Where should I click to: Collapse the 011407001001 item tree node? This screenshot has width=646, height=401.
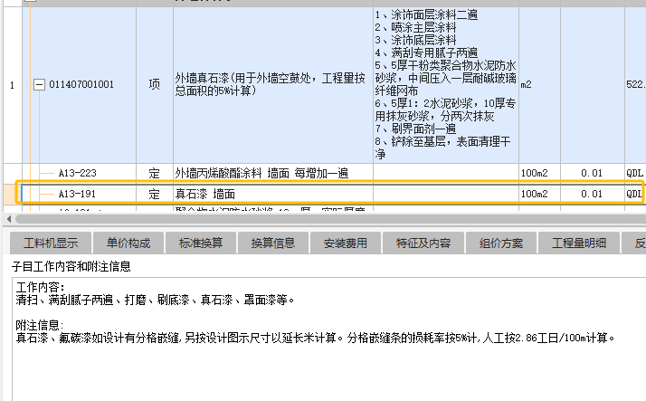(39, 85)
